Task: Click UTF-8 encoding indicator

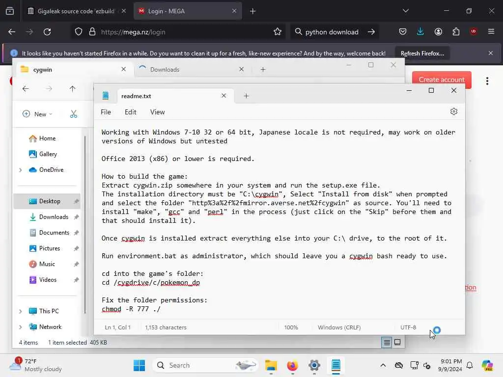Action: pos(408,327)
